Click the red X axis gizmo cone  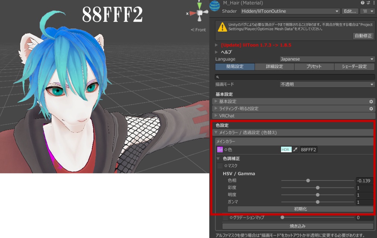tap(193, 14)
